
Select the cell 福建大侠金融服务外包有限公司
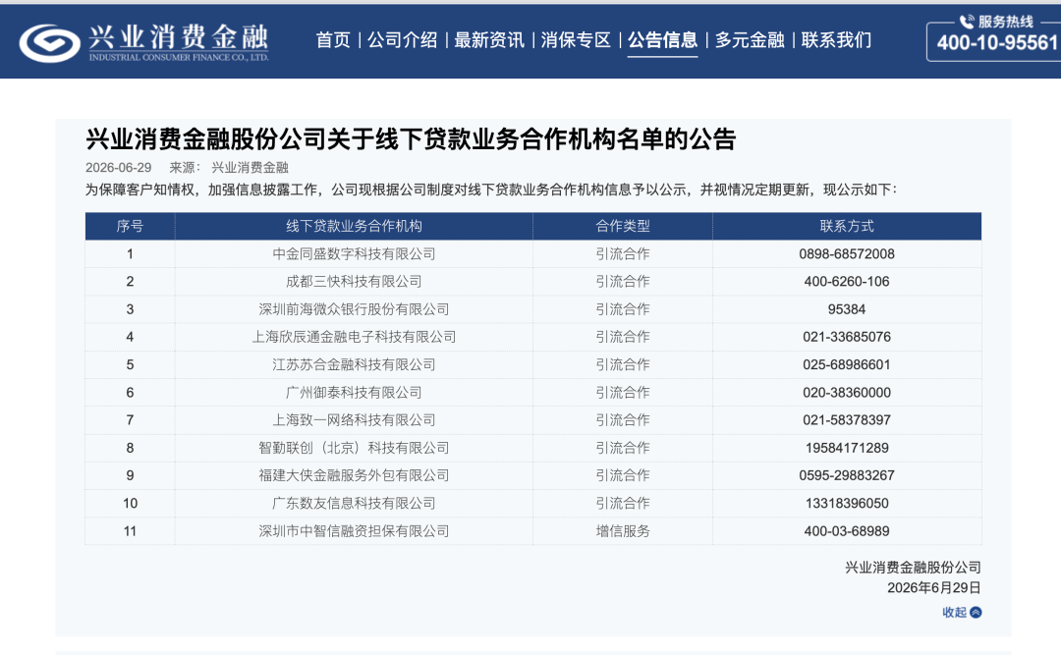354,475
